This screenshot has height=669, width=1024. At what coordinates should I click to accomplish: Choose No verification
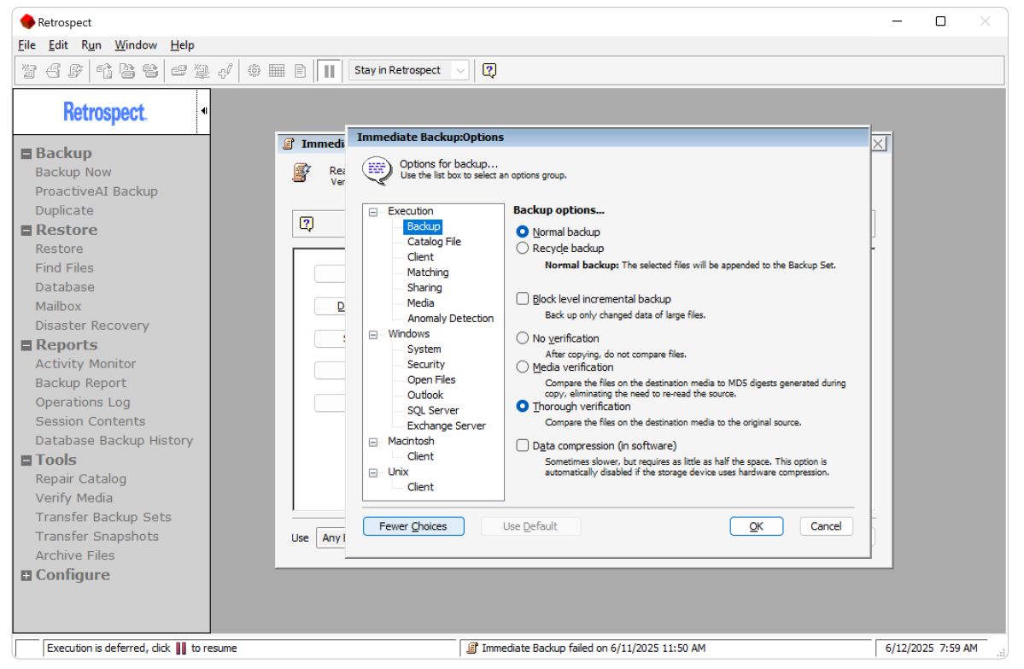coord(523,338)
